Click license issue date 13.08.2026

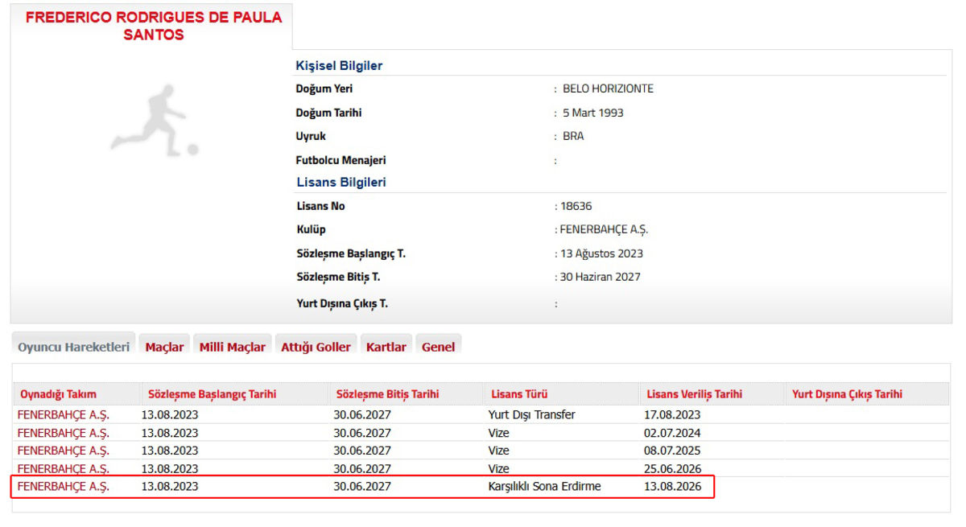tap(672, 487)
